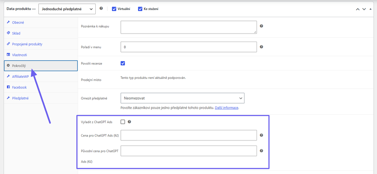377x174 pixels.
Task: Follow the Další informace link
Action: pos(226,108)
